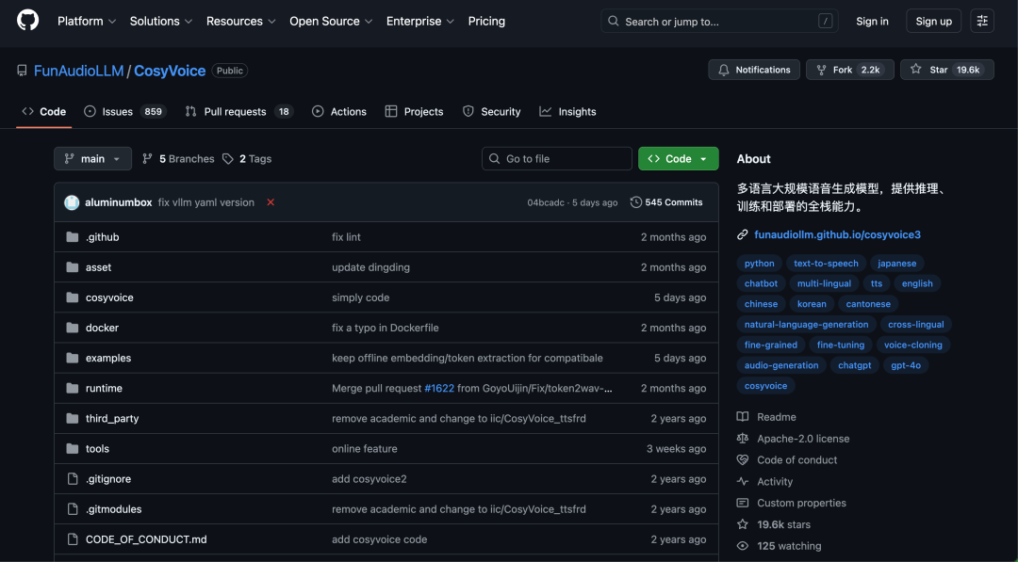The width and height of the screenshot is (1018, 562).
Task: Click the failed status red X icon
Action: click(271, 202)
